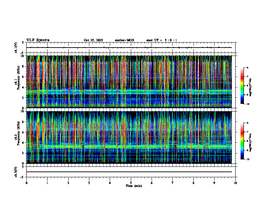Click the date "Oct. 25, 2023" in the header
Image resolution: width=265 pixels, height=205 pixels.
(93, 40)
